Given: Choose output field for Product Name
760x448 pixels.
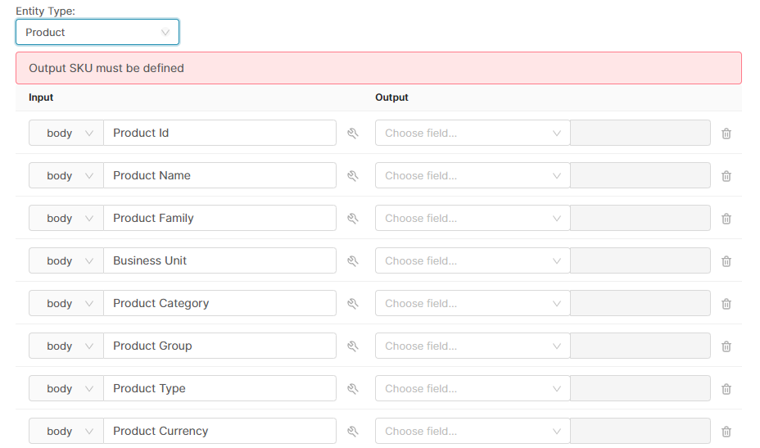Looking at the screenshot, I should (x=472, y=176).
